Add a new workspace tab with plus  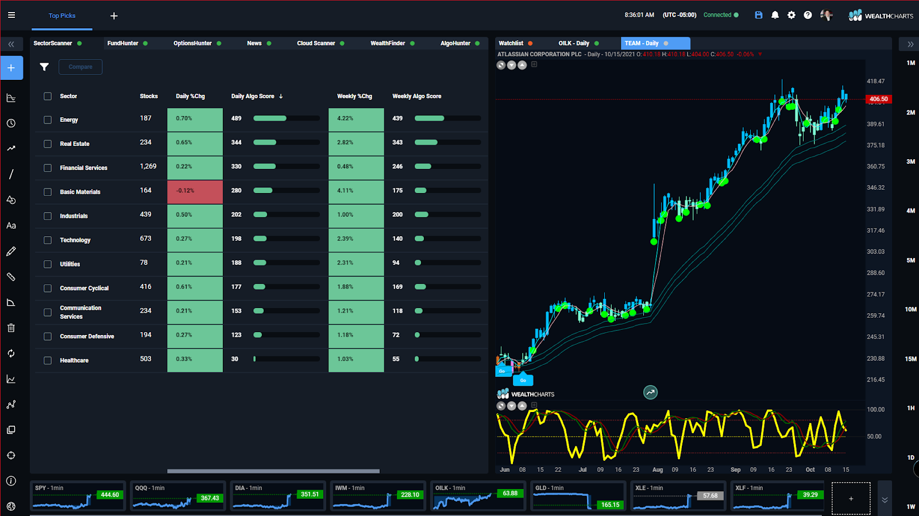[114, 16]
